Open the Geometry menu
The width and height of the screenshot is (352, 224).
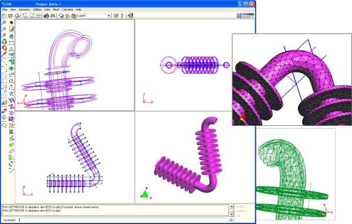[x=24, y=9]
